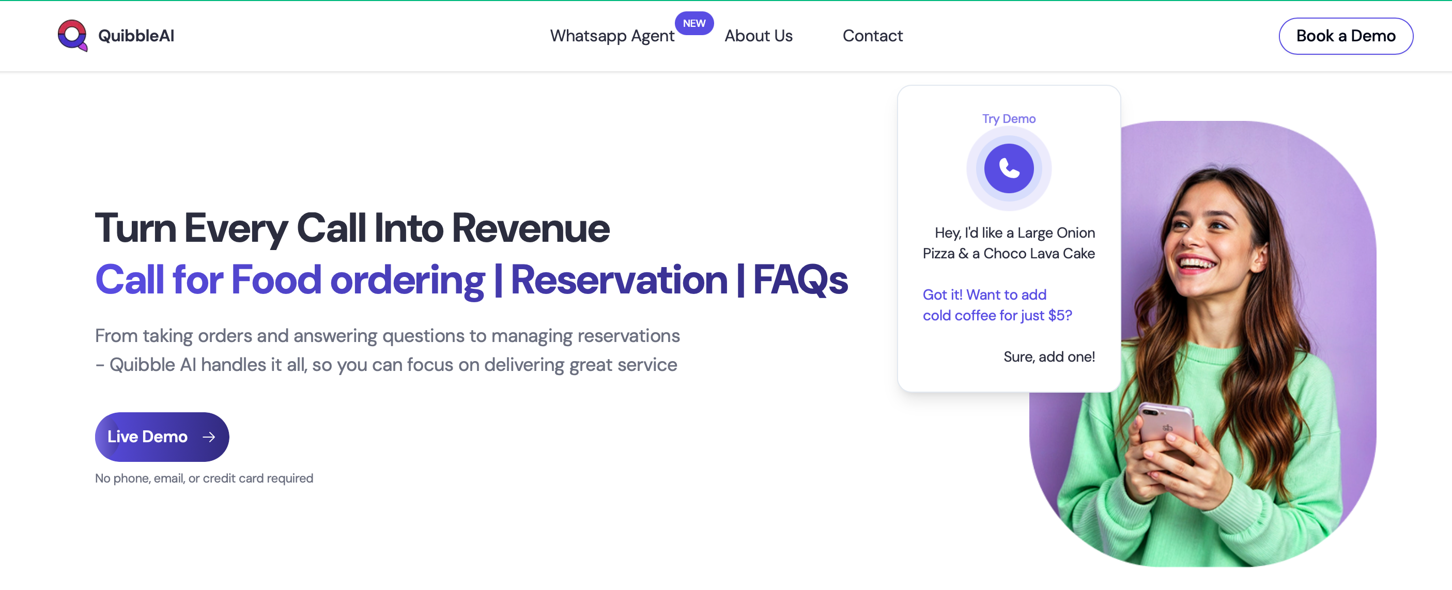The width and height of the screenshot is (1452, 590).
Task: Click the NEW badge on Whatsapp Agent
Action: (x=693, y=23)
